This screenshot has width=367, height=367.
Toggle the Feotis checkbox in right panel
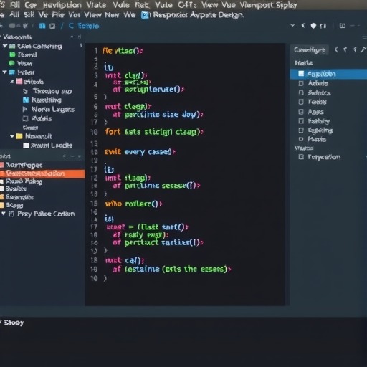[x=301, y=102]
